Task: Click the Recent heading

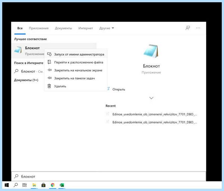Action: click(111, 106)
